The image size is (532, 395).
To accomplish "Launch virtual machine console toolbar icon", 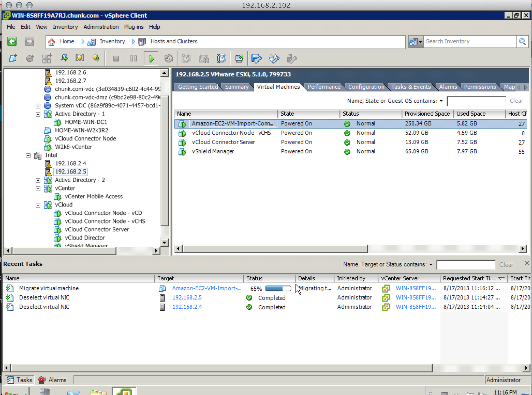I will (239, 59).
